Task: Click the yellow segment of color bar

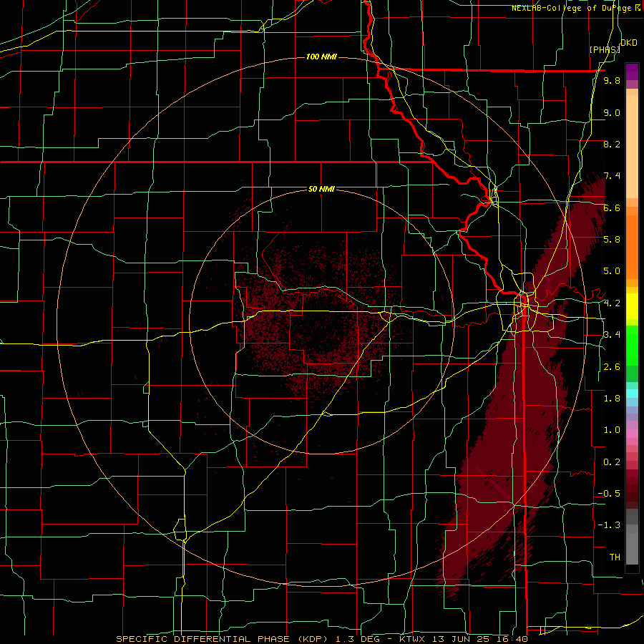Action: point(632,306)
